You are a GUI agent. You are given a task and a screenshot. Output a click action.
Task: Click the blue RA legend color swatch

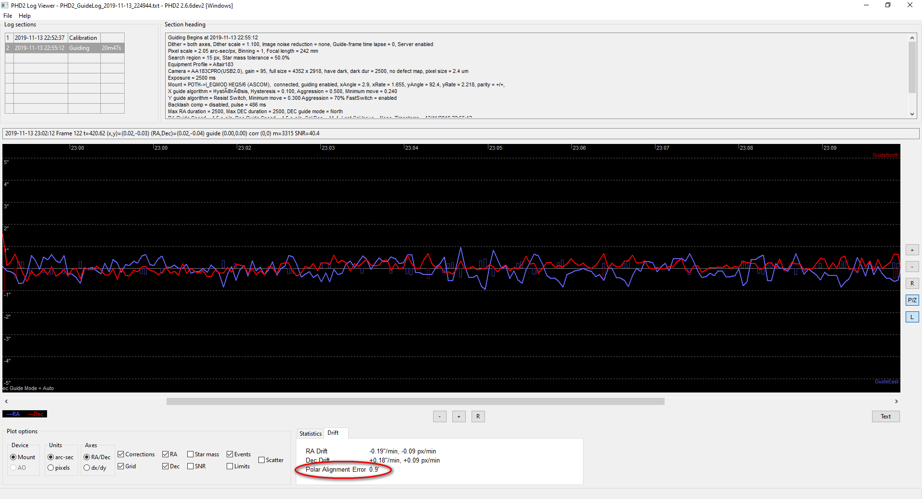[13, 414]
